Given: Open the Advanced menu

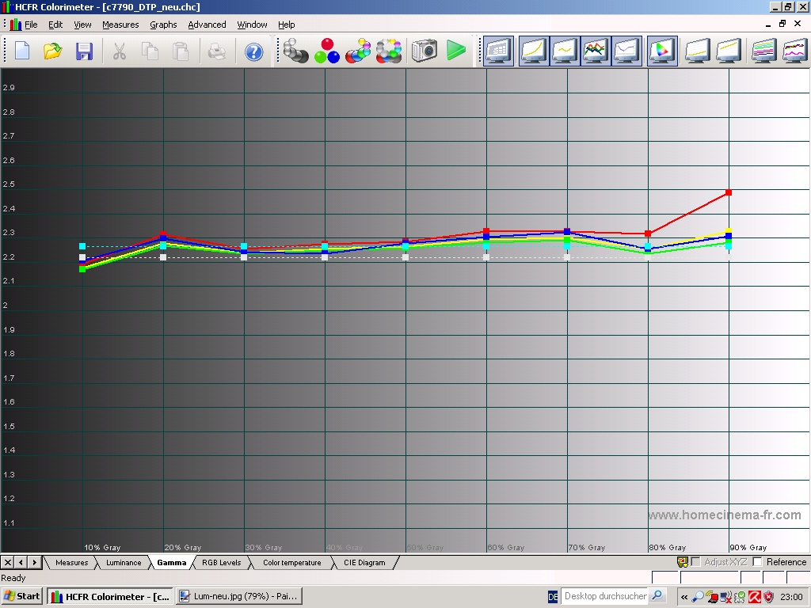Looking at the screenshot, I should pyautogui.click(x=207, y=25).
